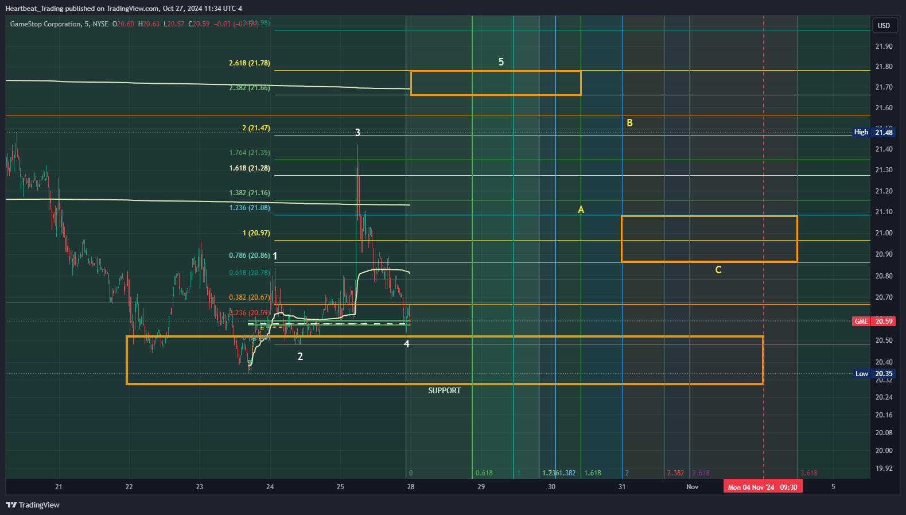Select date 31 on the time axis
Viewport: 906px width, 515px height.
coord(622,487)
